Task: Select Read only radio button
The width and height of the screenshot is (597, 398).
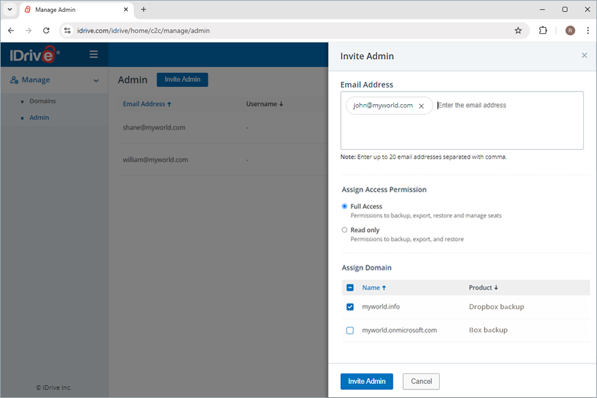Action: click(x=344, y=230)
